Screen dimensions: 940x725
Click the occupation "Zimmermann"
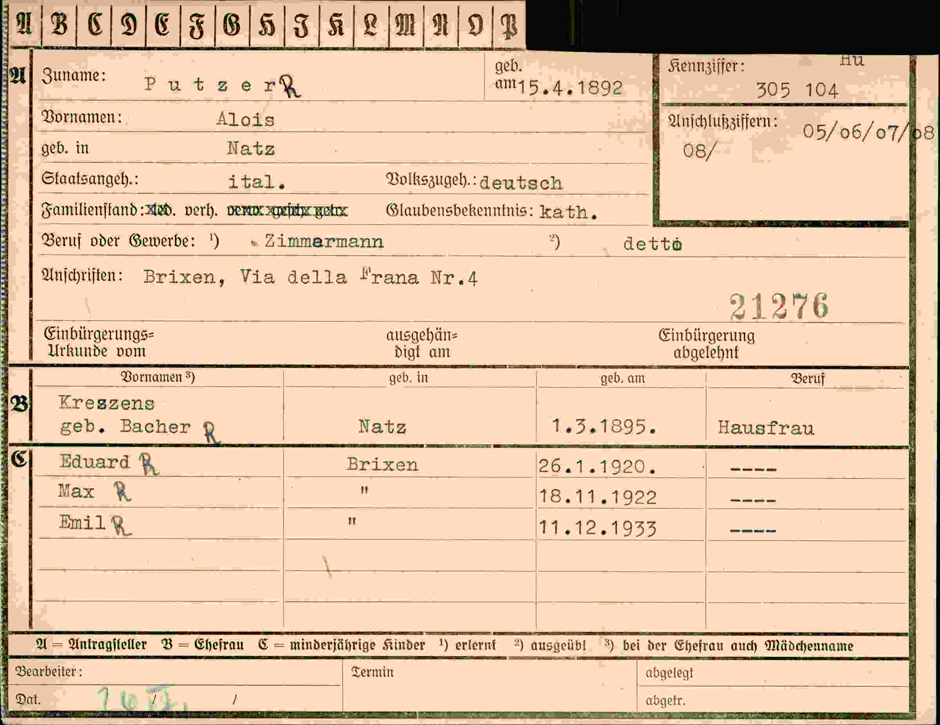point(324,241)
